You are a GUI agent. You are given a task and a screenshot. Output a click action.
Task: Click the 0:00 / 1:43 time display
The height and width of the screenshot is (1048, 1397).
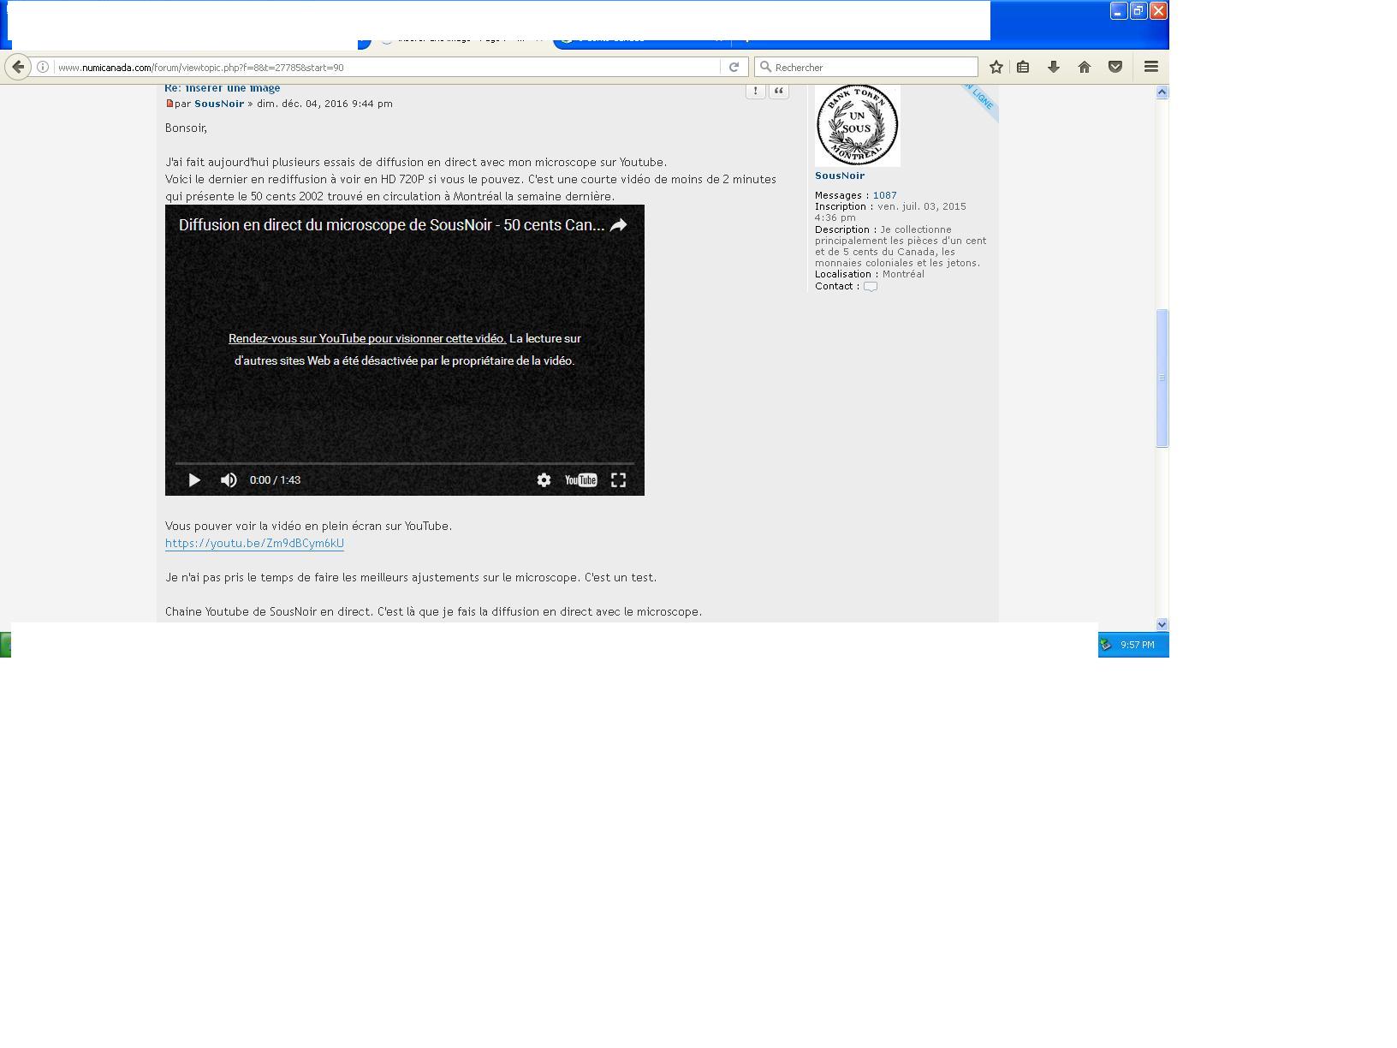click(275, 480)
